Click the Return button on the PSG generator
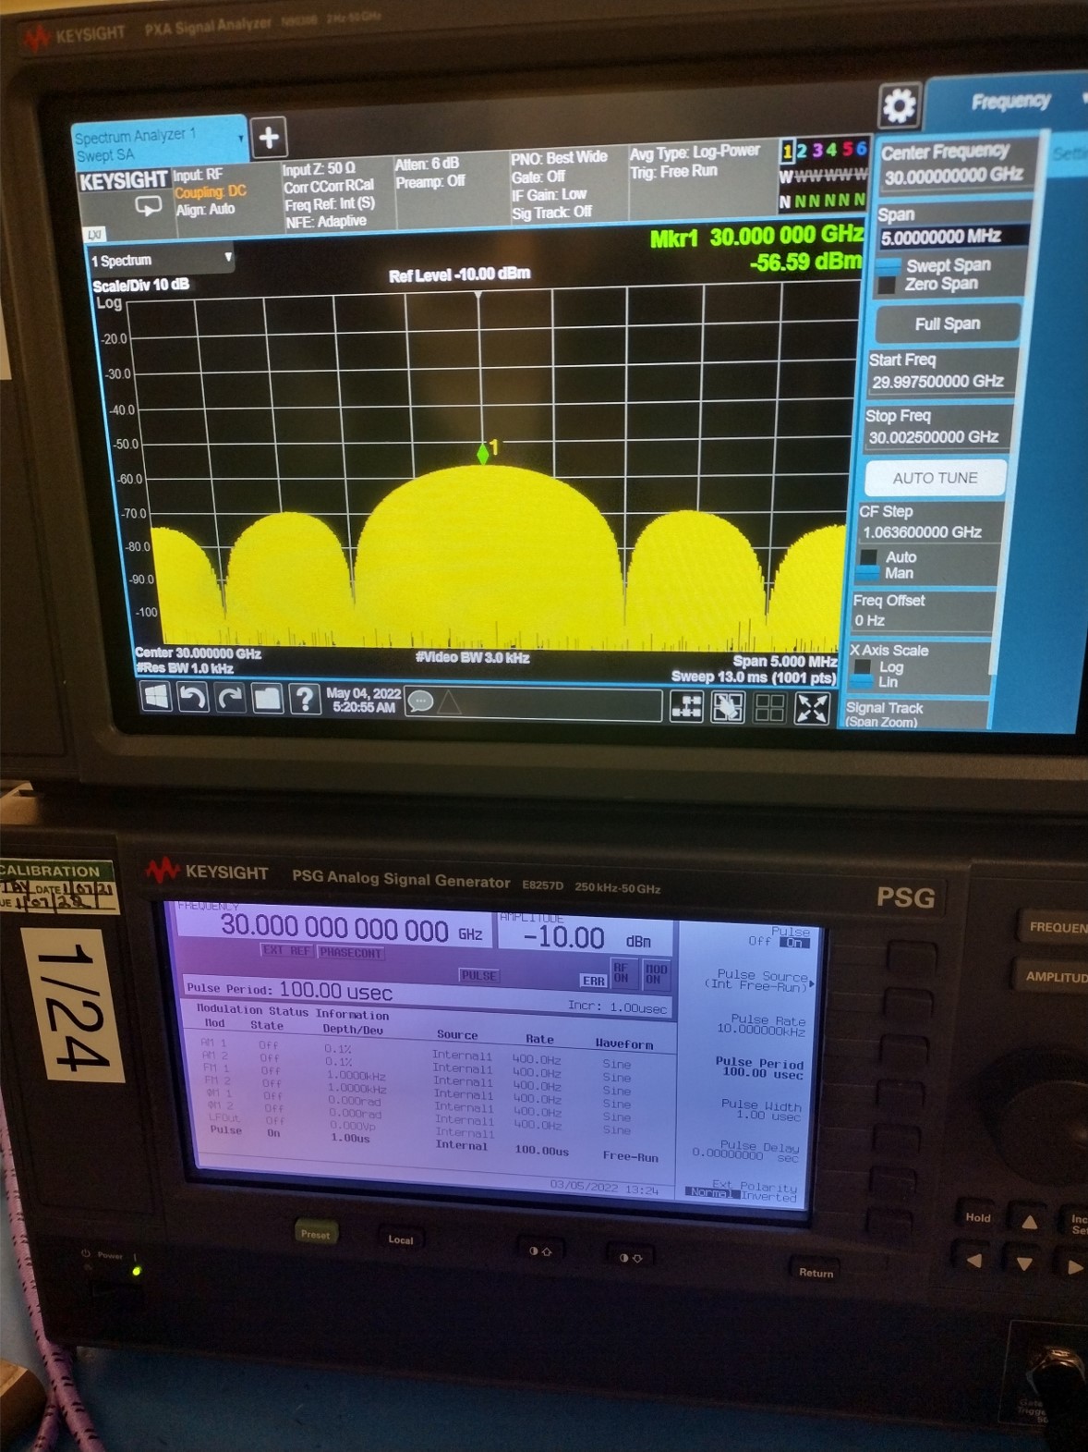 [x=816, y=1272]
